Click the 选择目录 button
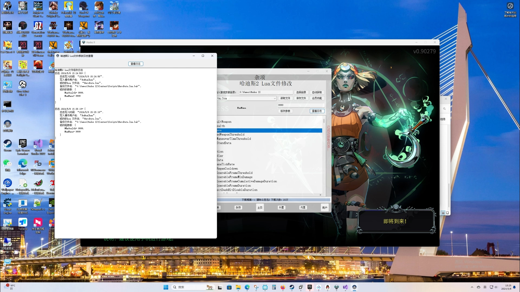 coord(301,92)
